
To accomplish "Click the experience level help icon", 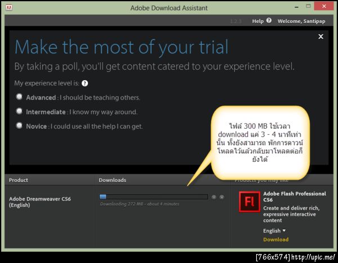I will [x=84, y=83].
